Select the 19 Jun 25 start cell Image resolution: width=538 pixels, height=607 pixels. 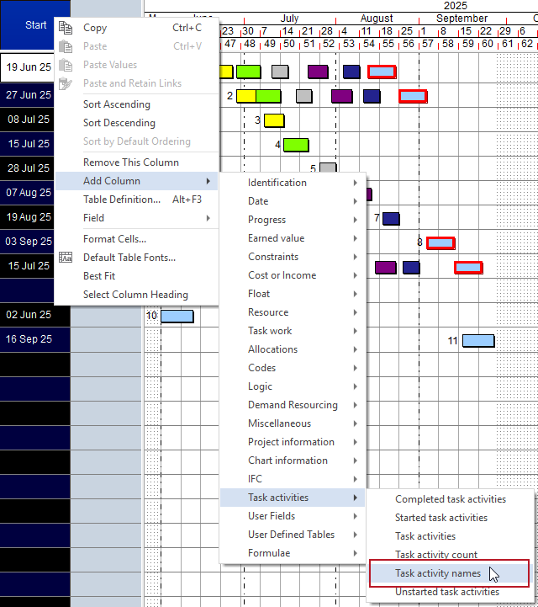pos(28,67)
